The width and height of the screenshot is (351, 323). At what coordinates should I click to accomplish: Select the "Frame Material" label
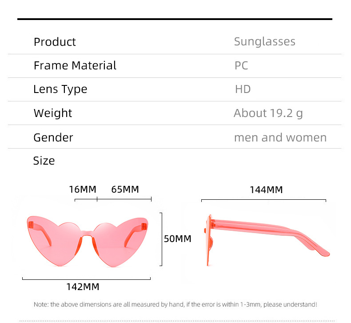[x=75, y=66]
